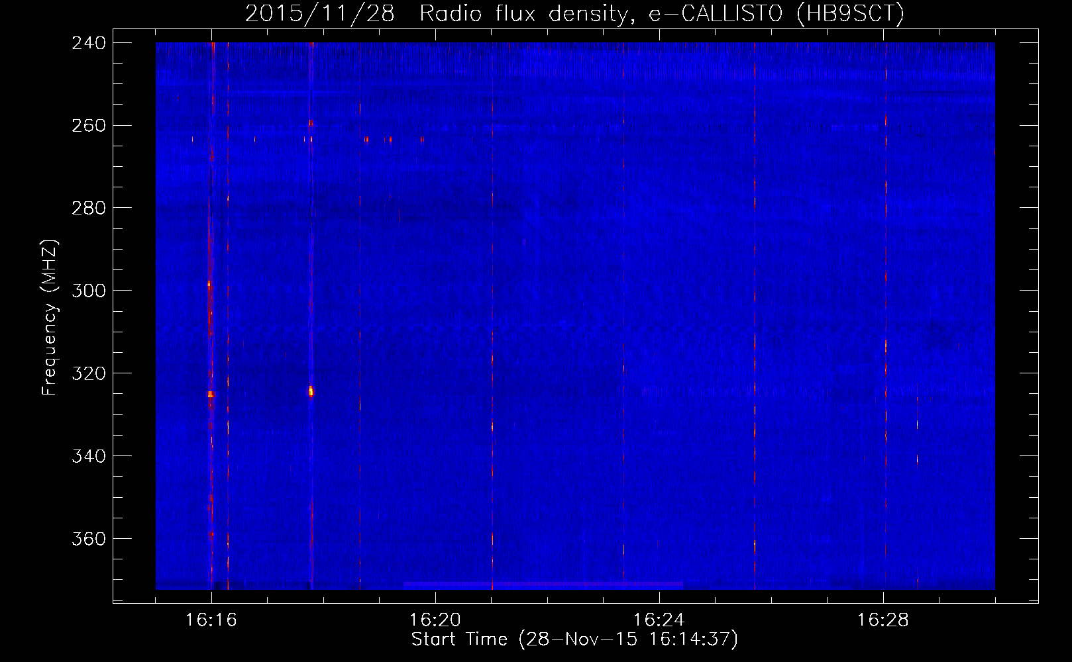Click the 340 frequency tick label
Screen dimensions: 1072x662
(89, 457)
